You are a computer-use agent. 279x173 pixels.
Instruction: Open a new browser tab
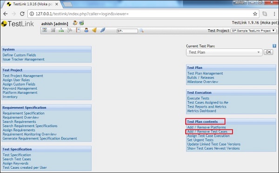tap(68, 4)
